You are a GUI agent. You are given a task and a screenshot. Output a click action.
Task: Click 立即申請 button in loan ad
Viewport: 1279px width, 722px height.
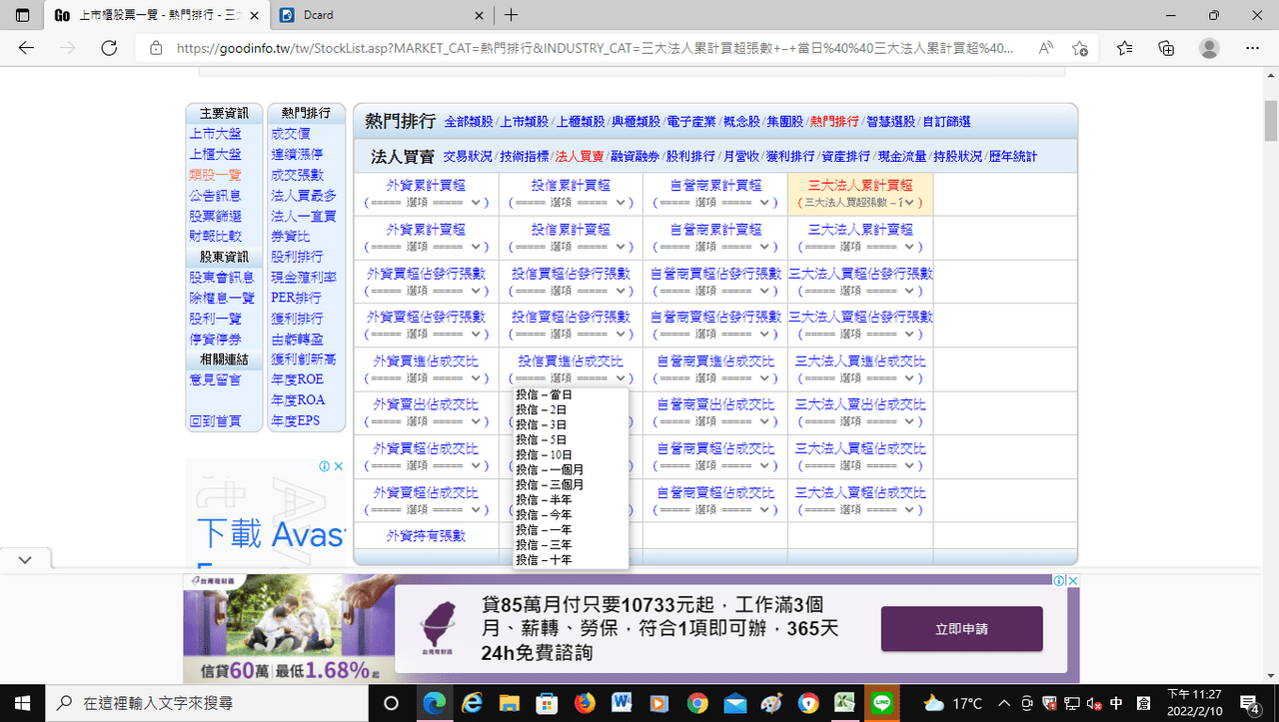[961, 629]
